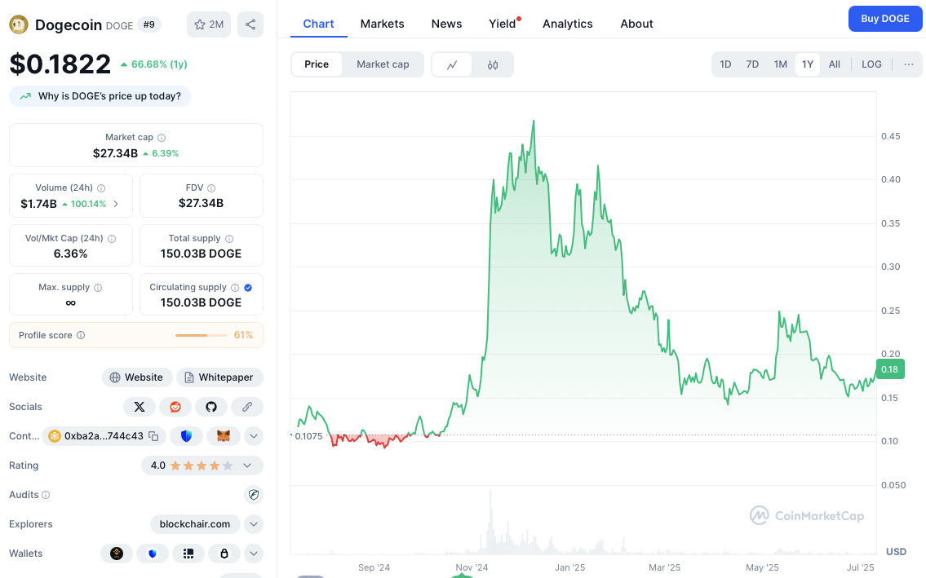The width and height of the screenshot is (926, 578).
Task: Add contract to MetaMask fox icon
Action: coord(224,436)
